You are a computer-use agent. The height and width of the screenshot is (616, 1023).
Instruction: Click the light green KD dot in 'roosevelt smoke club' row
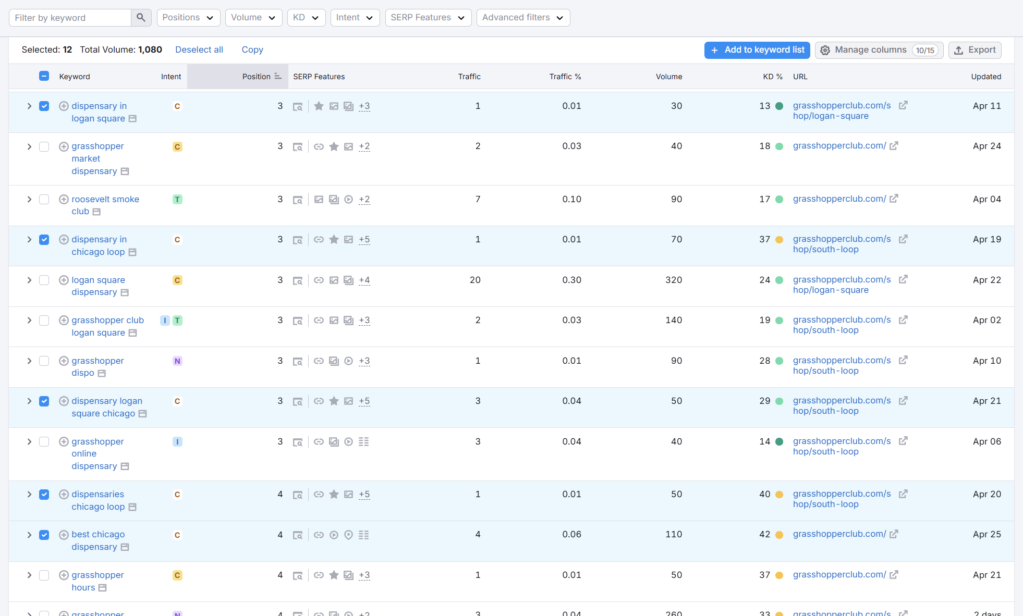click(x=779, y=199)
